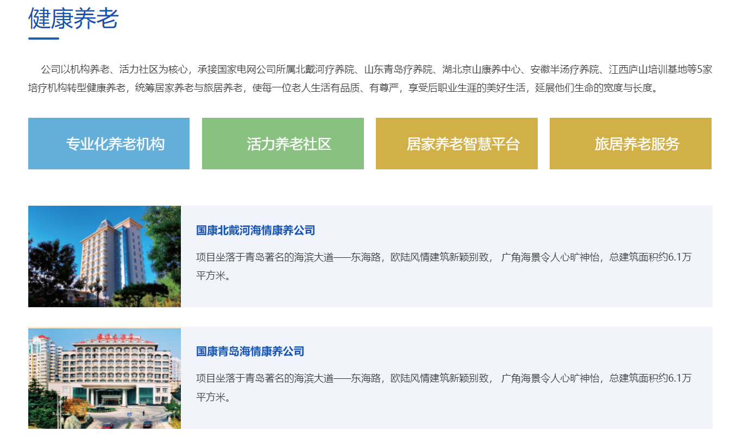Click the 国康北戴河海情康养公司 building photo

tap(104, 256)
